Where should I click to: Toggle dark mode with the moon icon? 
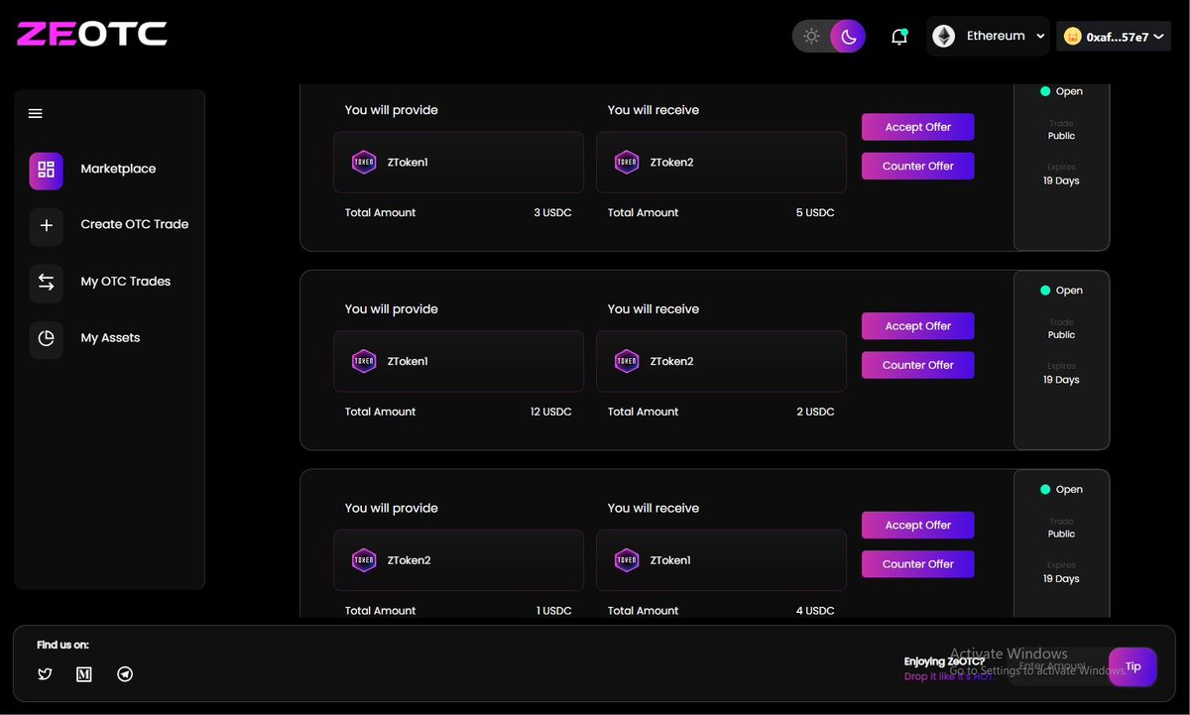[x=846, y=35]
